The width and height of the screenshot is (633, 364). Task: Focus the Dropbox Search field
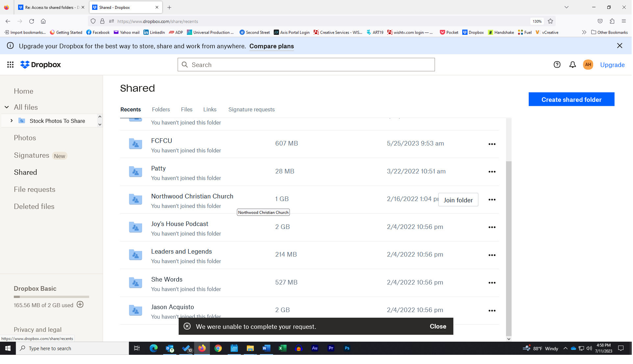point(307,65)
